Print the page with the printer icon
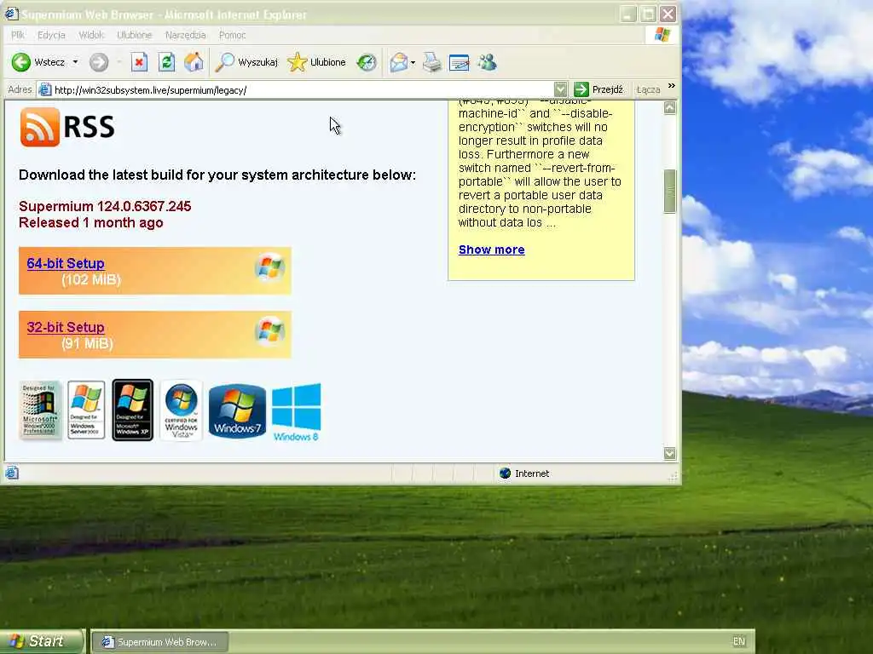The width and height of the screenshot is (873, 654). coord(432,62)
